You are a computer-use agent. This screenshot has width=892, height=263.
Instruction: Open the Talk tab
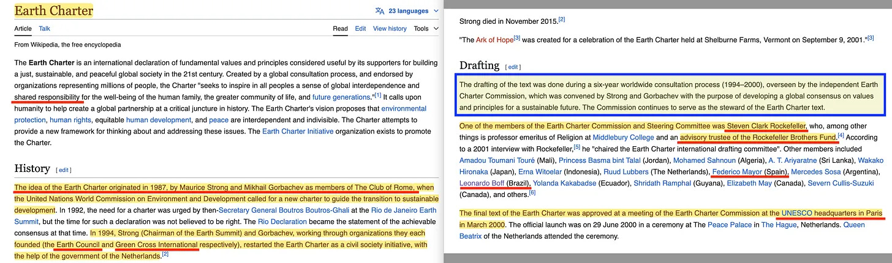click(x=44, y=29)
